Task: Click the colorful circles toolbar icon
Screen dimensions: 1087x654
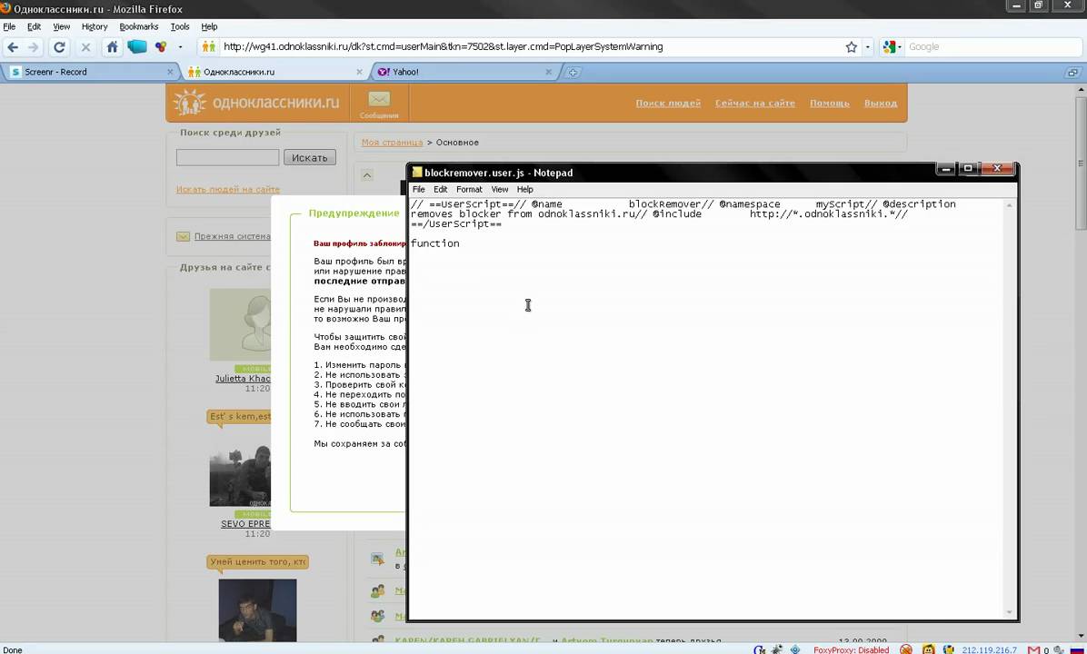Action: [x=160, y=47]
